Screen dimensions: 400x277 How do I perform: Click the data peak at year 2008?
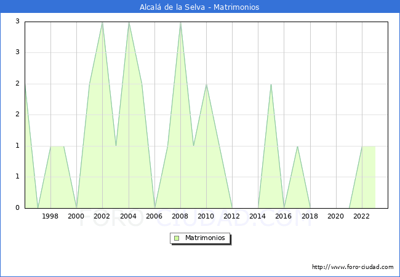180,22
